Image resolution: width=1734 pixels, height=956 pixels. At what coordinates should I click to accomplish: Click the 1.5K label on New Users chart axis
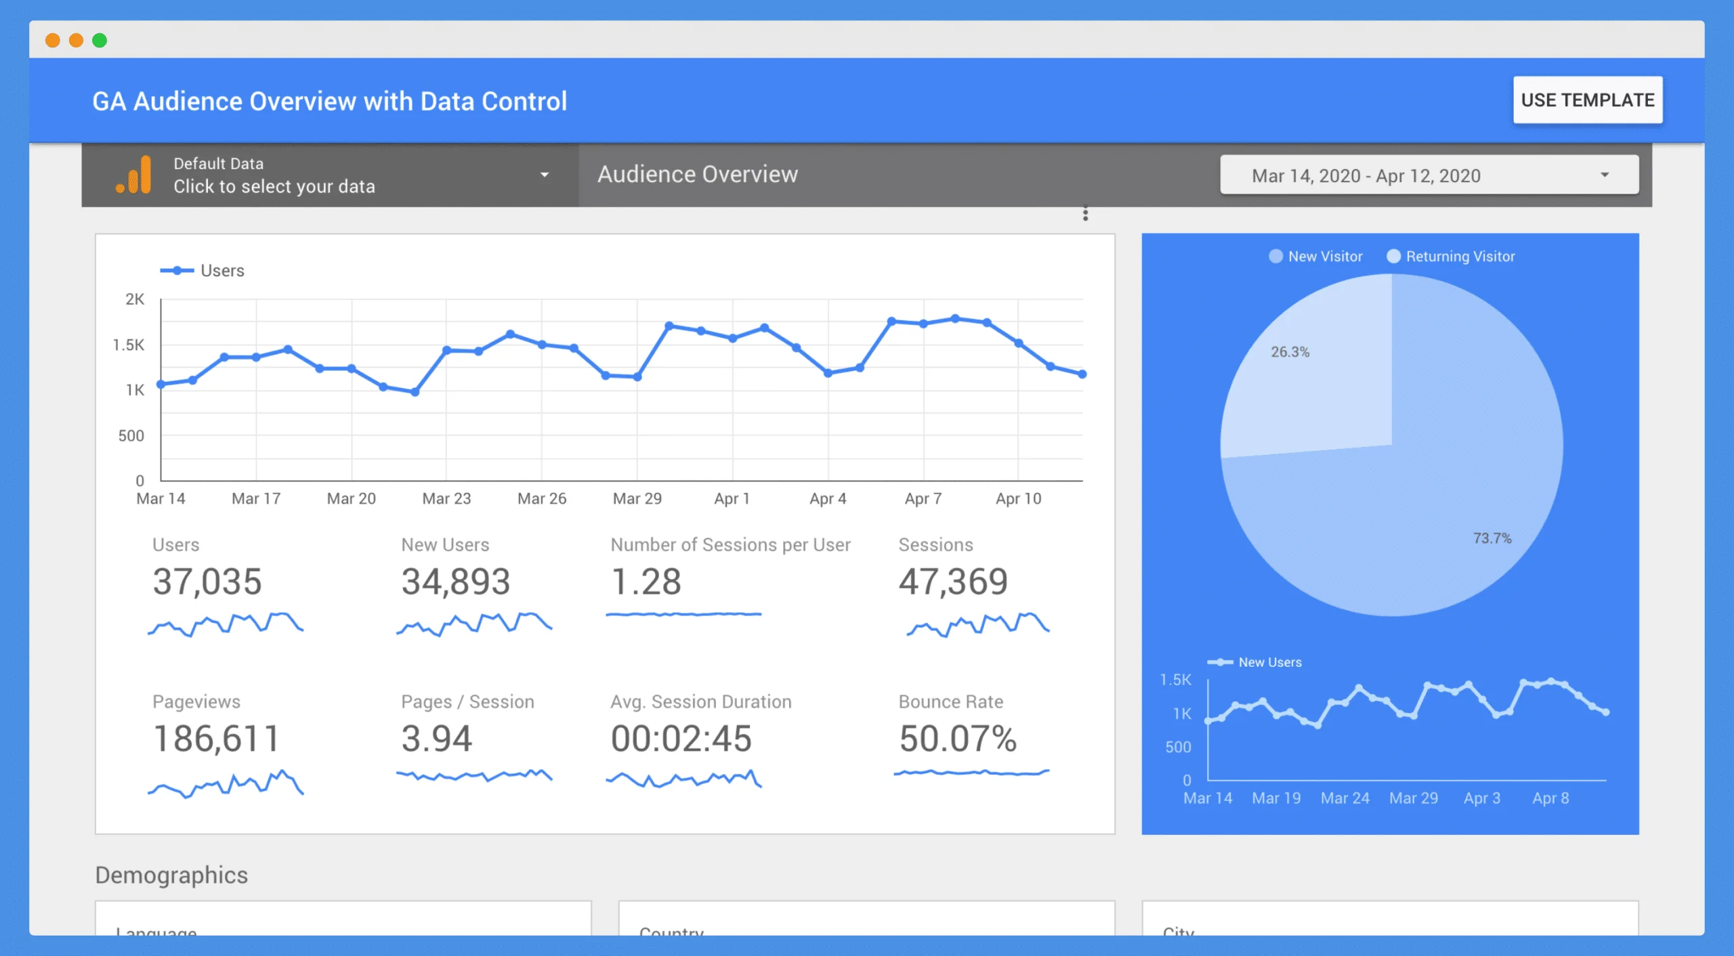pyautogui.click(x=1175, y=680)
